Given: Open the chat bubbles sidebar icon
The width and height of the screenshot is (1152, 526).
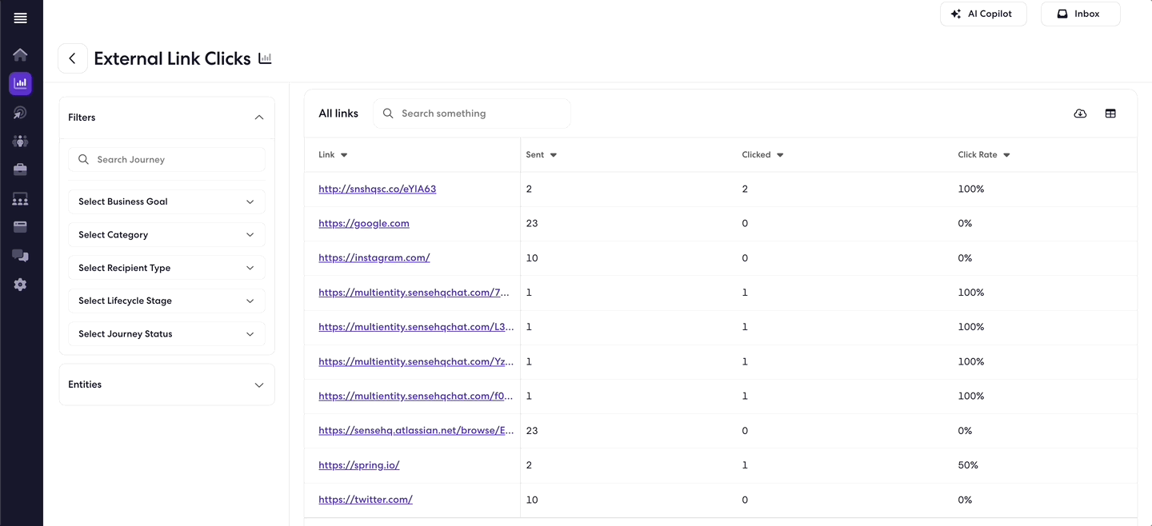Looking at the screenshot, I should coord(20,256).
